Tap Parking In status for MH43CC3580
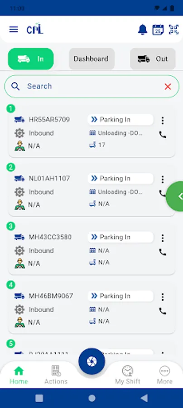183x408 pixels. [x=120, y=237]
